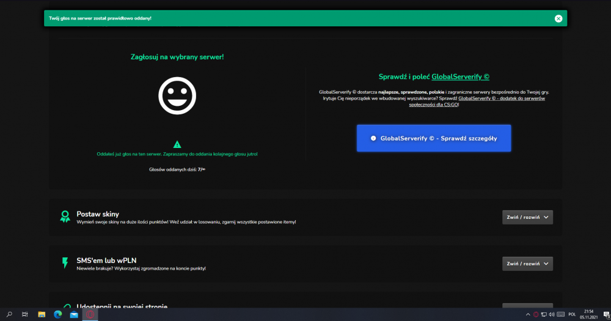Click the Zagłosuj na wybrany serwer heading
Viewport: 611px width, 321px height.
click(177, 57)
